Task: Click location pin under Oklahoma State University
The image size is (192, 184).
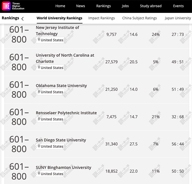Action: tap(39, 91)
